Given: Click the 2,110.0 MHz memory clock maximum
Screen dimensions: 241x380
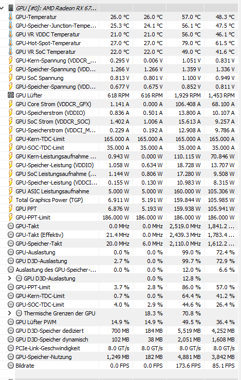Looking at the screenshot, I should click(185, 244).
